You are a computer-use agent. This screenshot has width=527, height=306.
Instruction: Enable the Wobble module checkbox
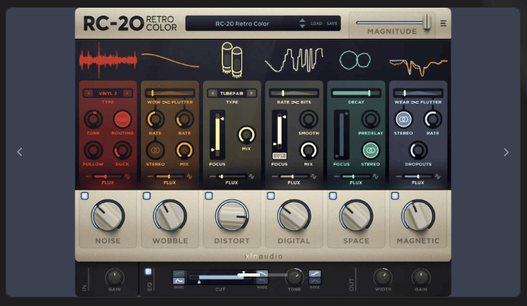click(x=146, y=196)
